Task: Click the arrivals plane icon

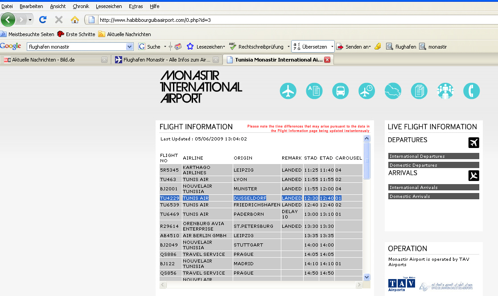Action: point(473,176)
